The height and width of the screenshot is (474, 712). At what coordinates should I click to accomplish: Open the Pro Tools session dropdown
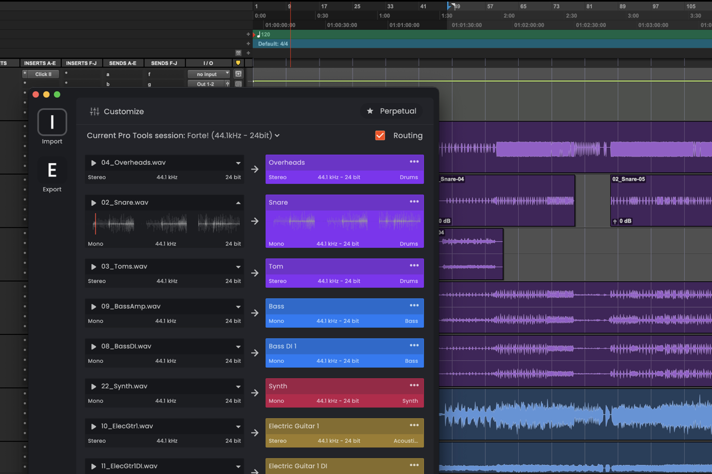(x=277, y=136)
